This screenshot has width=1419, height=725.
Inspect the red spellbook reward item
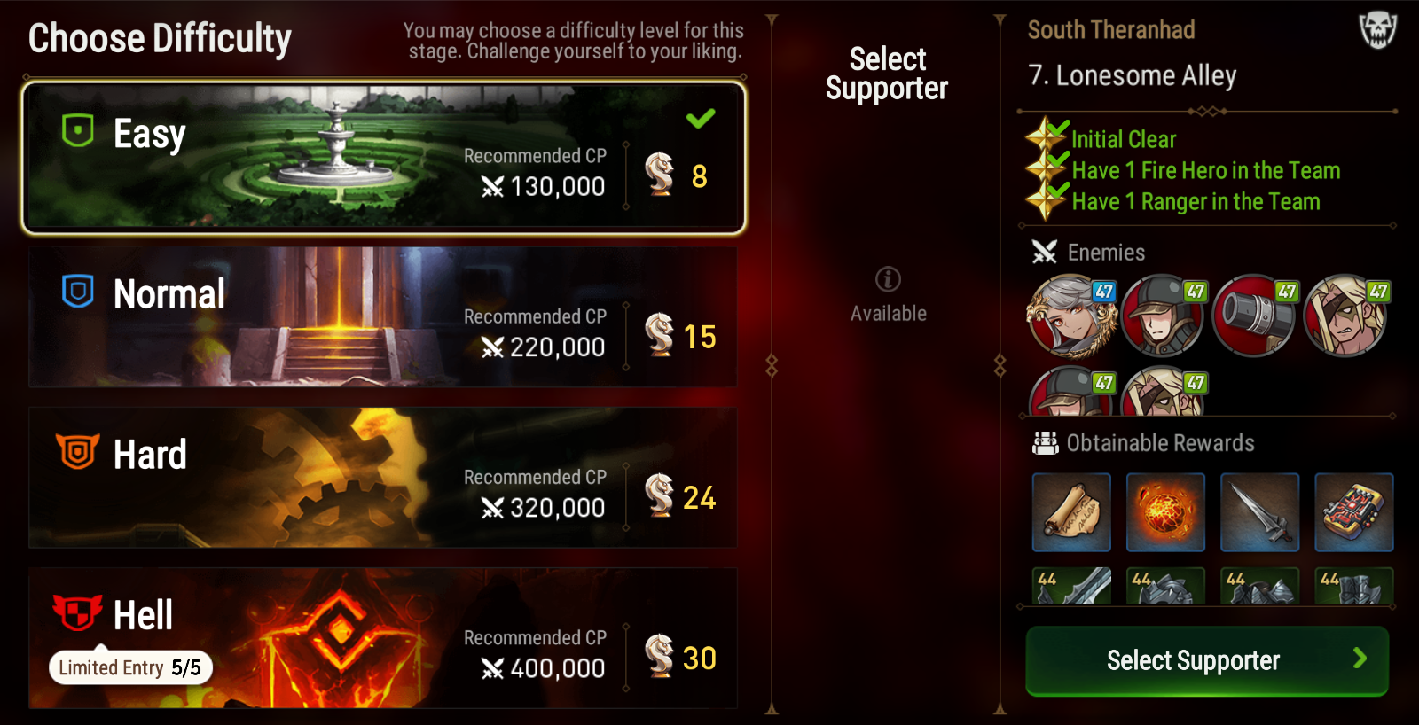(x=1353, y=512)
